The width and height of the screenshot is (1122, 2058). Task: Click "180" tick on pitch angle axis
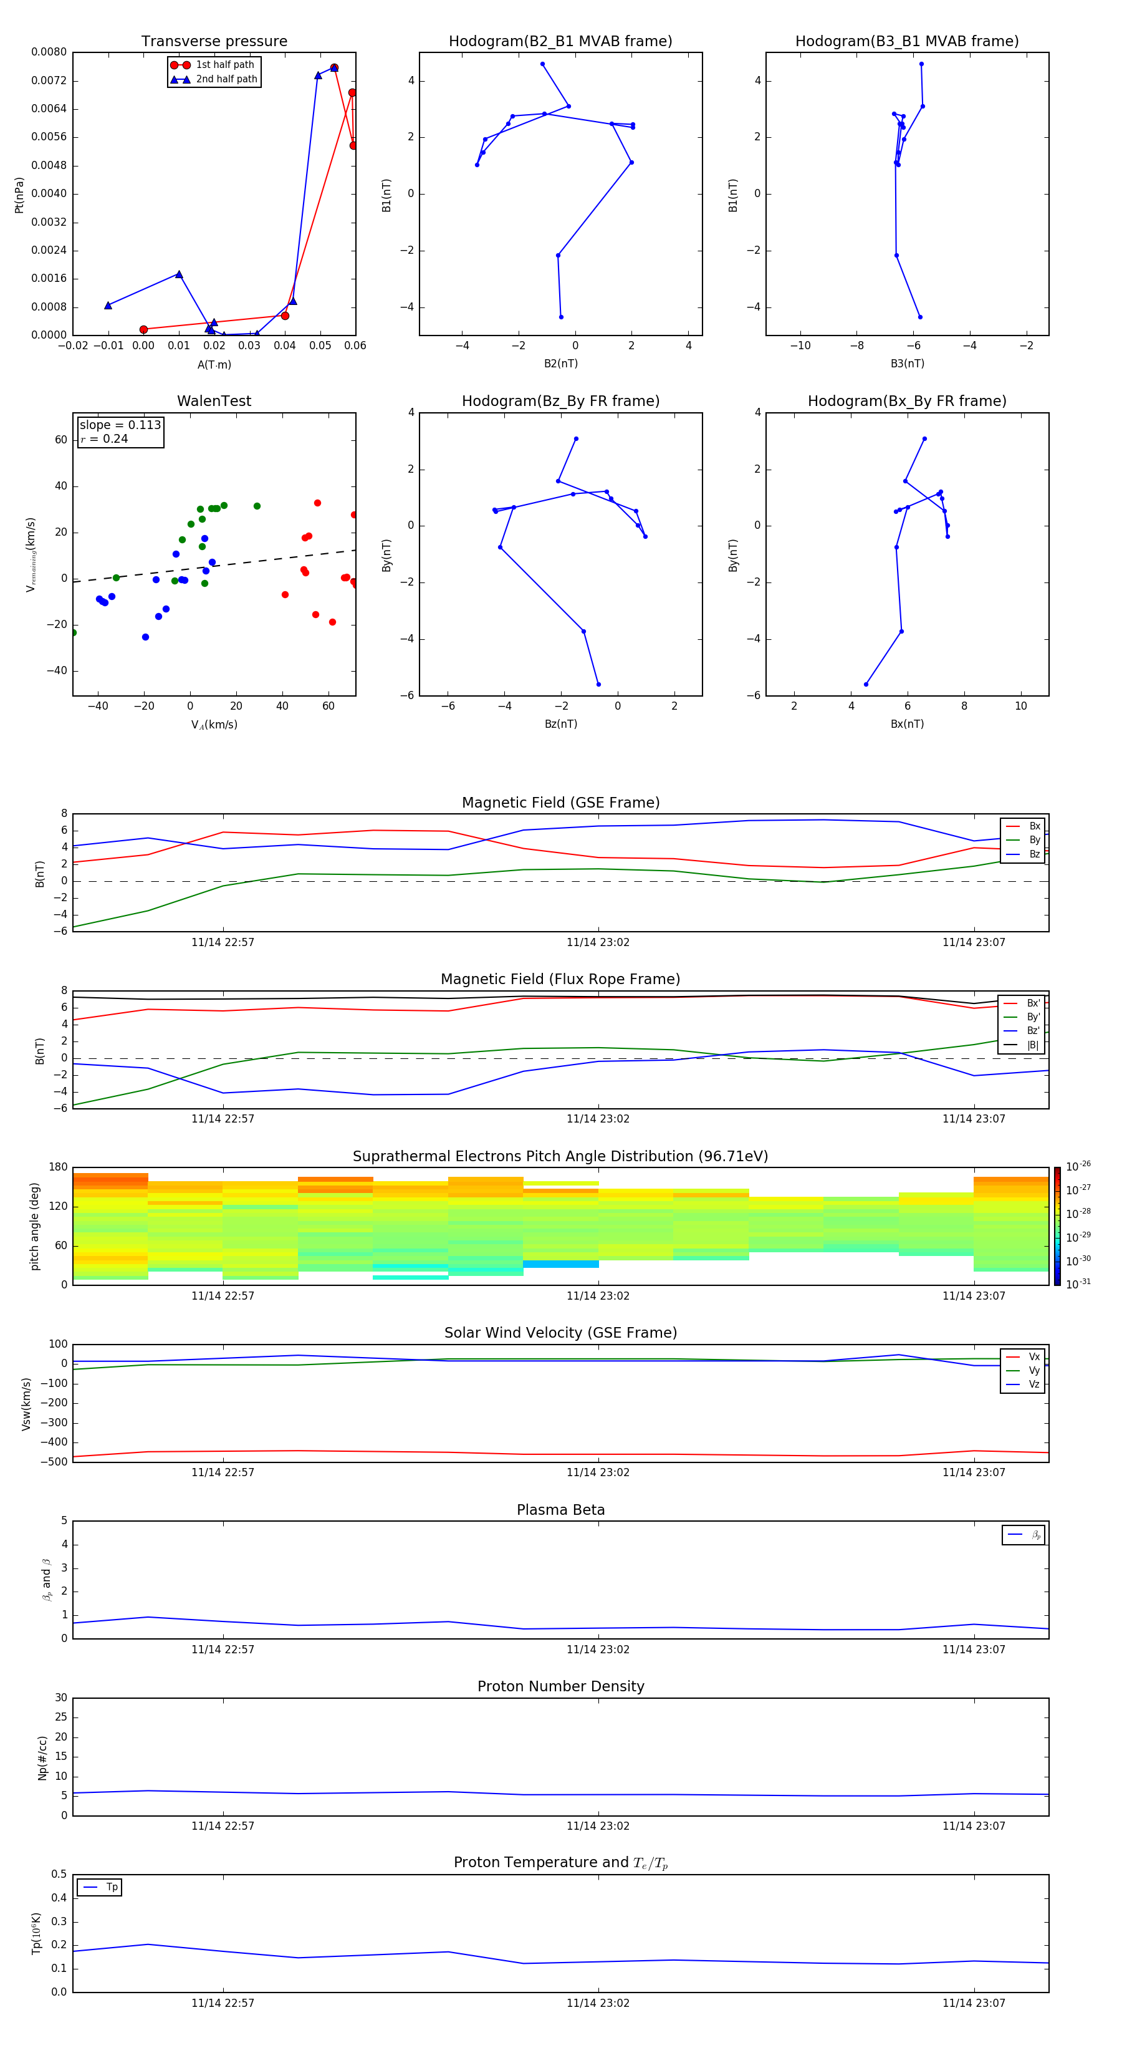(57, 1167)
